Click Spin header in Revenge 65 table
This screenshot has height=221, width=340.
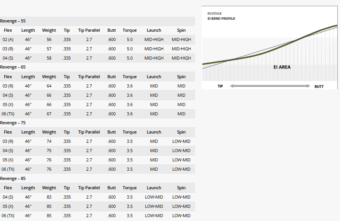(181, 77)
